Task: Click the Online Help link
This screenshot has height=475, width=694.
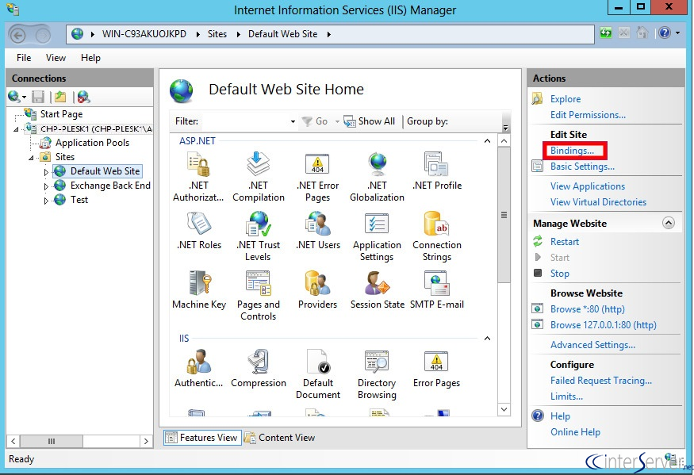Action: [x=575, y=432]
